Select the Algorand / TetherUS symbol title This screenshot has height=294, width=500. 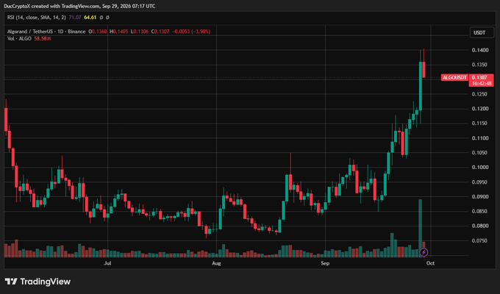click(46, 32)
